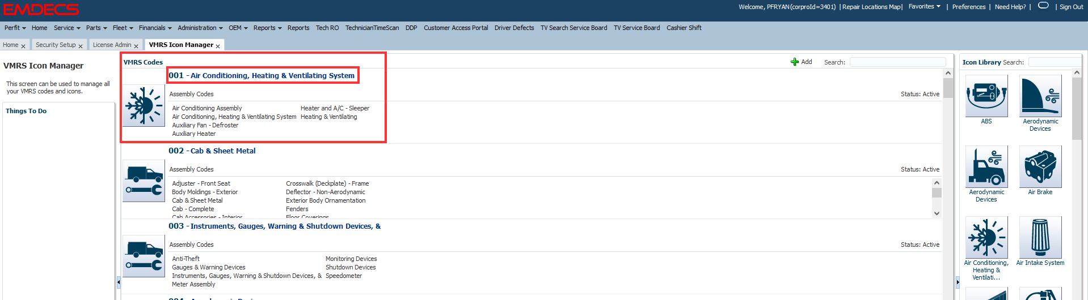Image resolution: width=1088 pixels, height=300 pixels.
Task: Go to Driver Defects
Action: (x=515, y=28)
